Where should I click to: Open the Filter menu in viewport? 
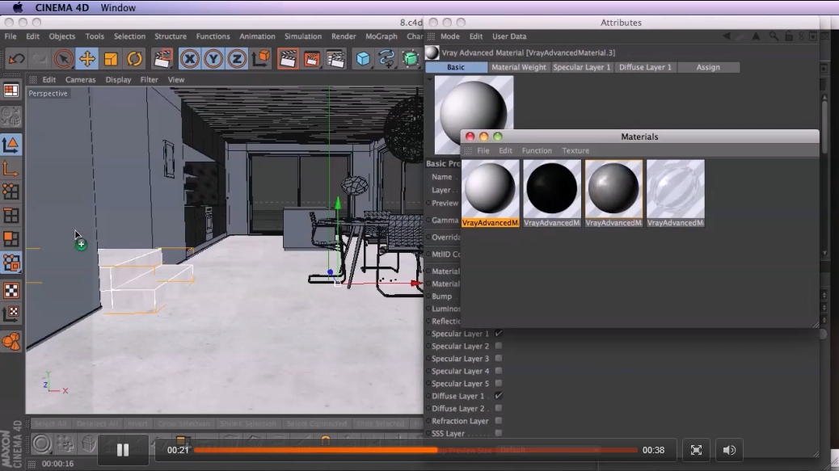[150, 80]
